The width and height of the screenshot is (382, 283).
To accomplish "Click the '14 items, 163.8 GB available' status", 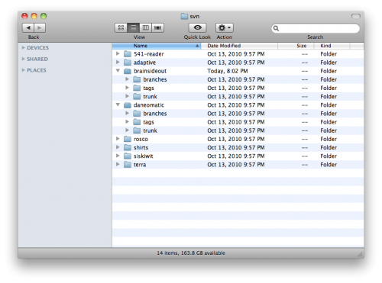I will pos(191,253).
